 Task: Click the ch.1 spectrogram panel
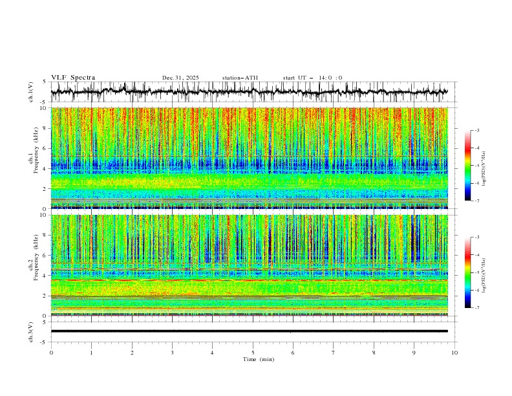coord(249,158)
